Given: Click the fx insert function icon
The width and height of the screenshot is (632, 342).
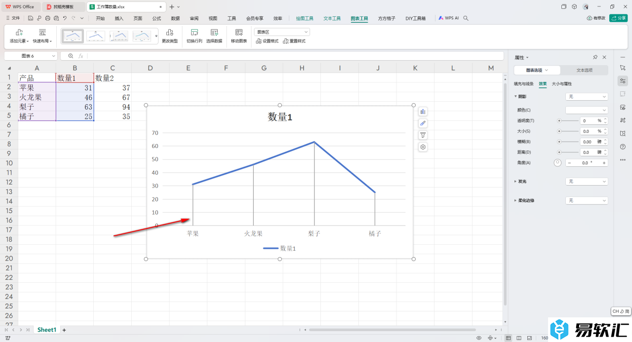Looking at the screenshot, I should click(81, 56).
